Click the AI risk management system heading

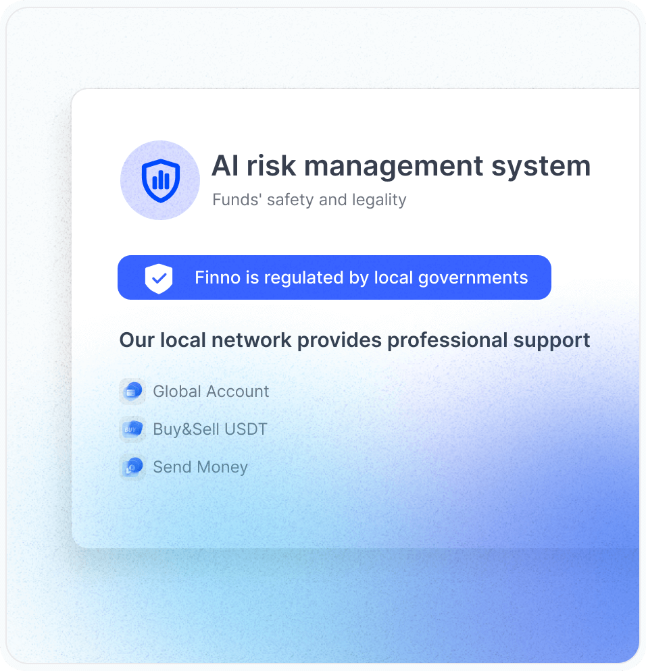pyautogui.click(x=401, y=165)
